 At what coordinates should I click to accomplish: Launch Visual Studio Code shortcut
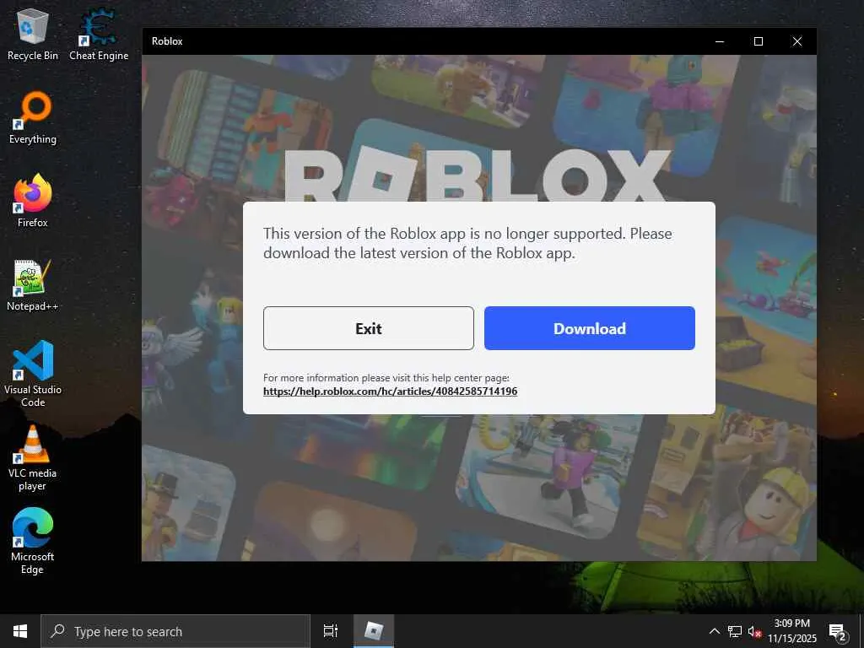33,374
